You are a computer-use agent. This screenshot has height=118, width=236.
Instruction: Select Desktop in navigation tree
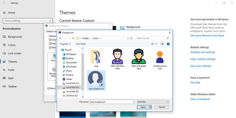click(x=68, y=58)
